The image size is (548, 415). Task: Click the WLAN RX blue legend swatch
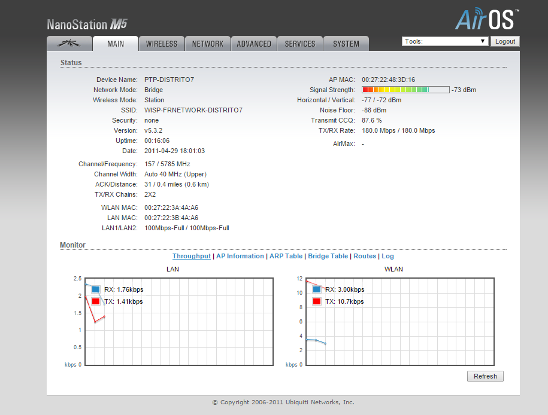coord(317,289)
